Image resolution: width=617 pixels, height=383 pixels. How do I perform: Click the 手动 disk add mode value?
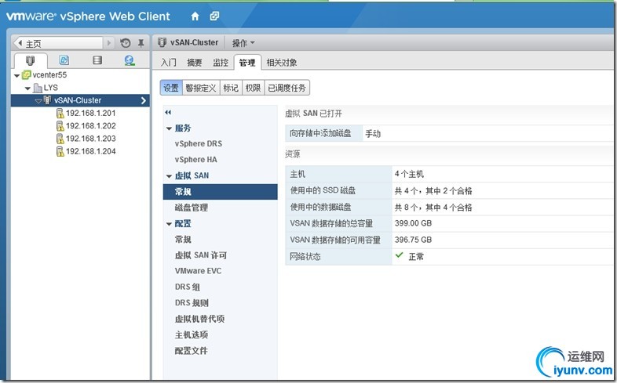373,134
